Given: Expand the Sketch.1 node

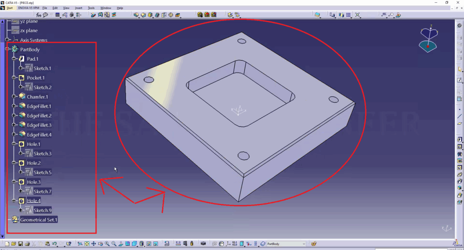Looking at the screenshot, I should point(20,68).
